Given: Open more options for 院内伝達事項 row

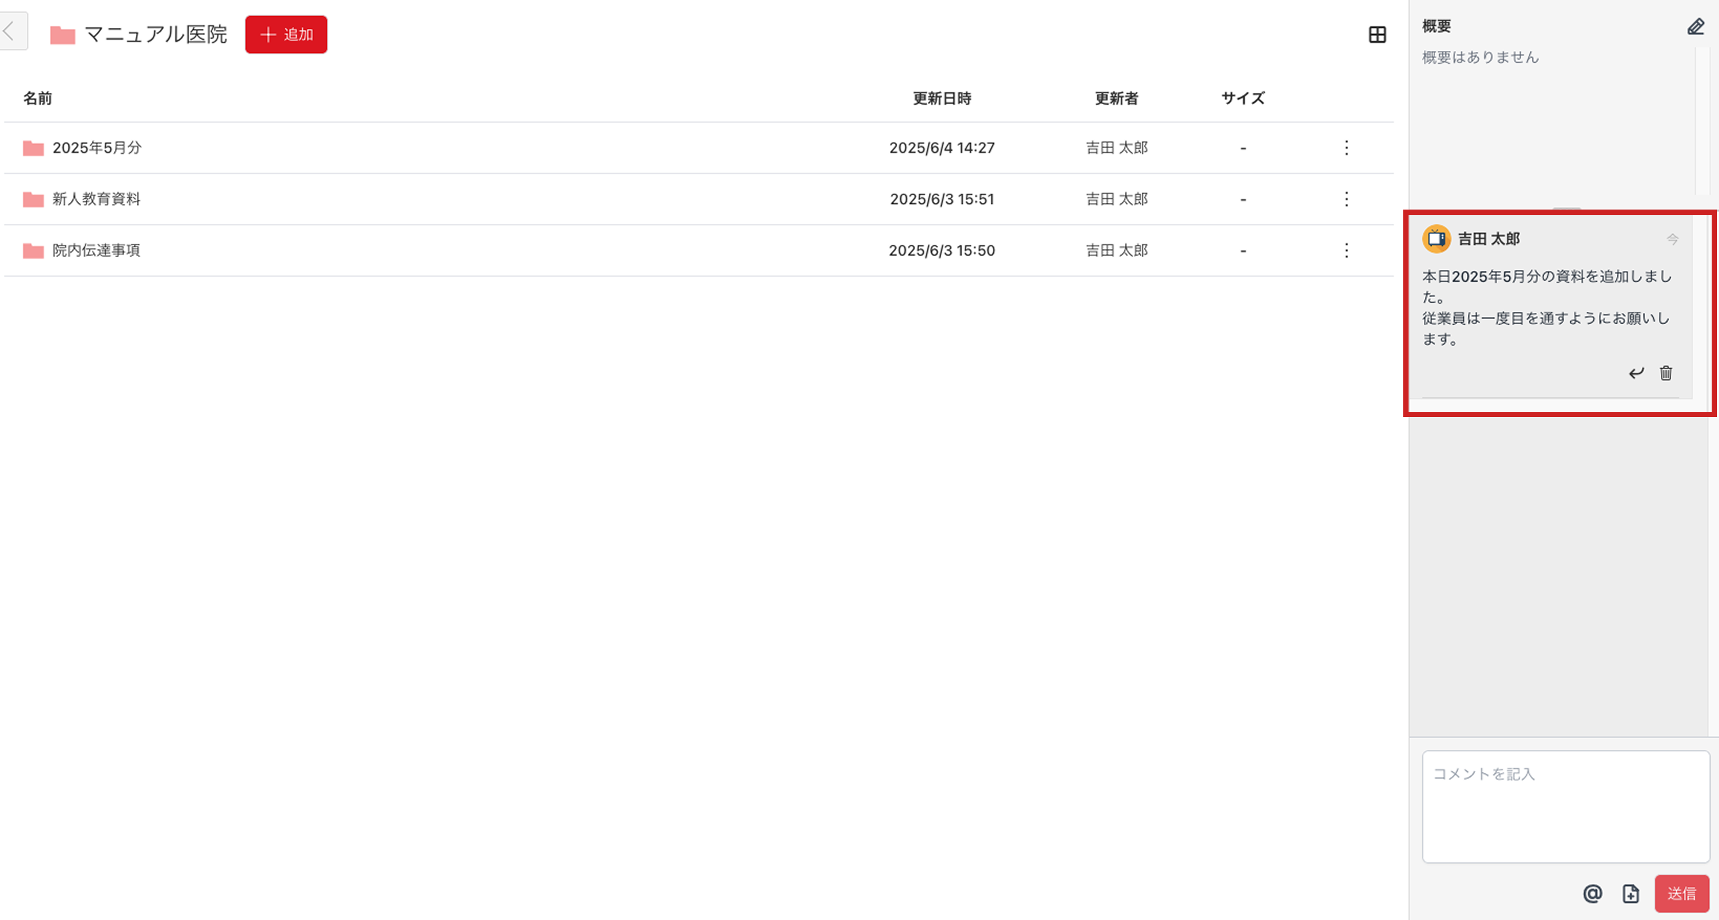Looking at the screenshot, I should coord(1347,250).
